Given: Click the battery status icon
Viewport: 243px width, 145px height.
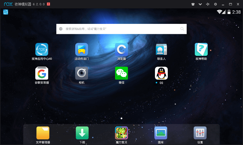Looking at the screenshot, I should (x=229, y=12).
